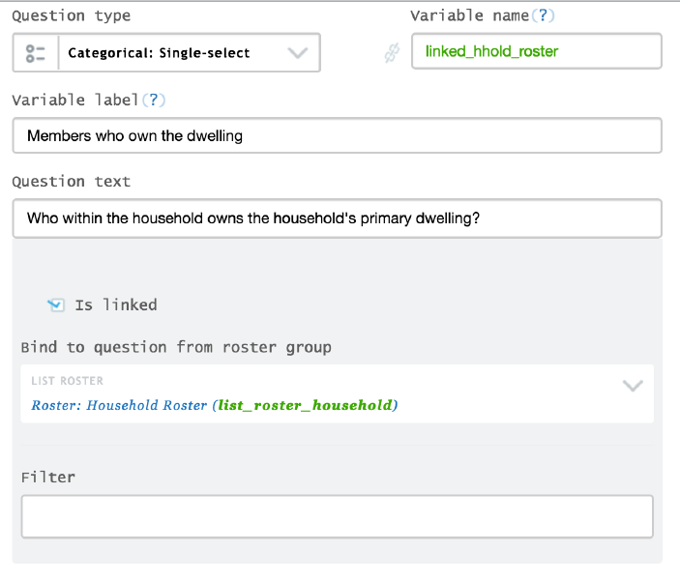The height and width of the screenshot is (580, 680).
Task: Click the Household Roster binding selection
Action: pyautogui.click(x=120, y=405)
